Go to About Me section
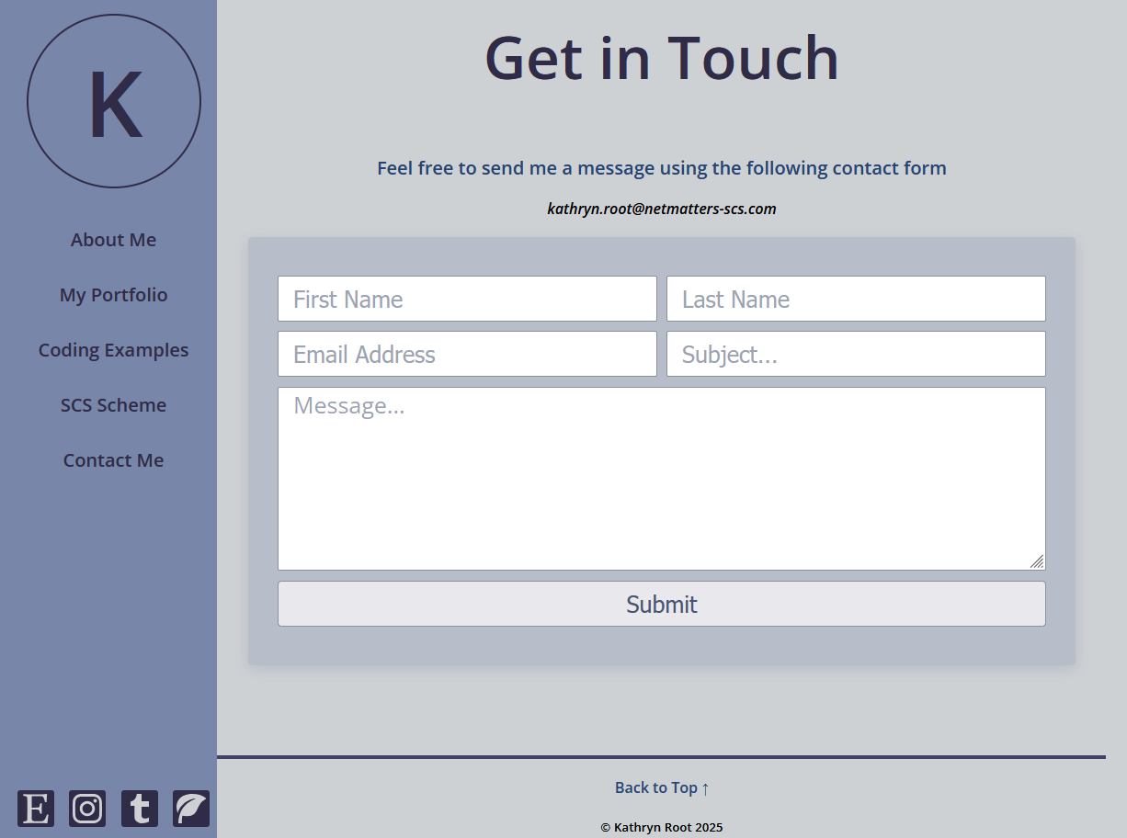This screenshot has height=838, width=1127. 113,240
